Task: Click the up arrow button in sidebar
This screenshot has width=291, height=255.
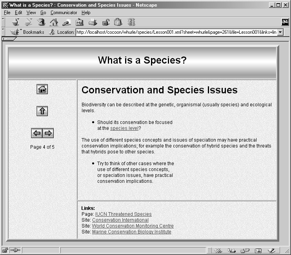Action: pos(42,111)
